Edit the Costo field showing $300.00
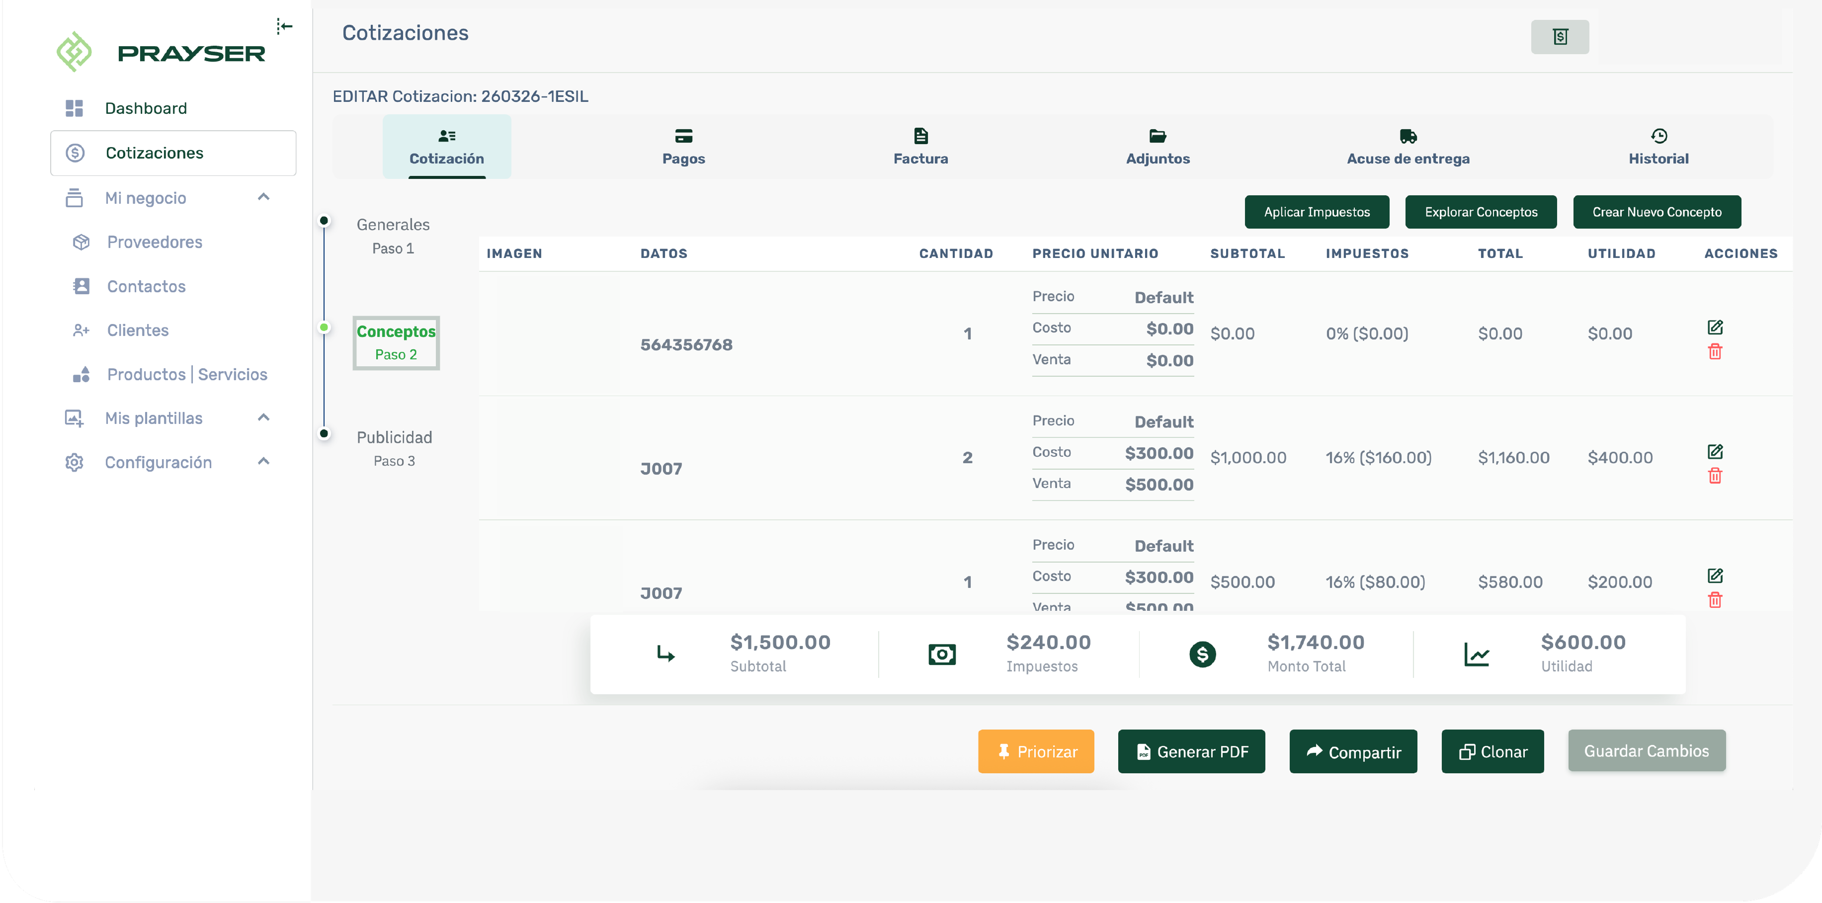This screenshot has height=903, width=1822. pyautogui.click(x=1157, y=453)
